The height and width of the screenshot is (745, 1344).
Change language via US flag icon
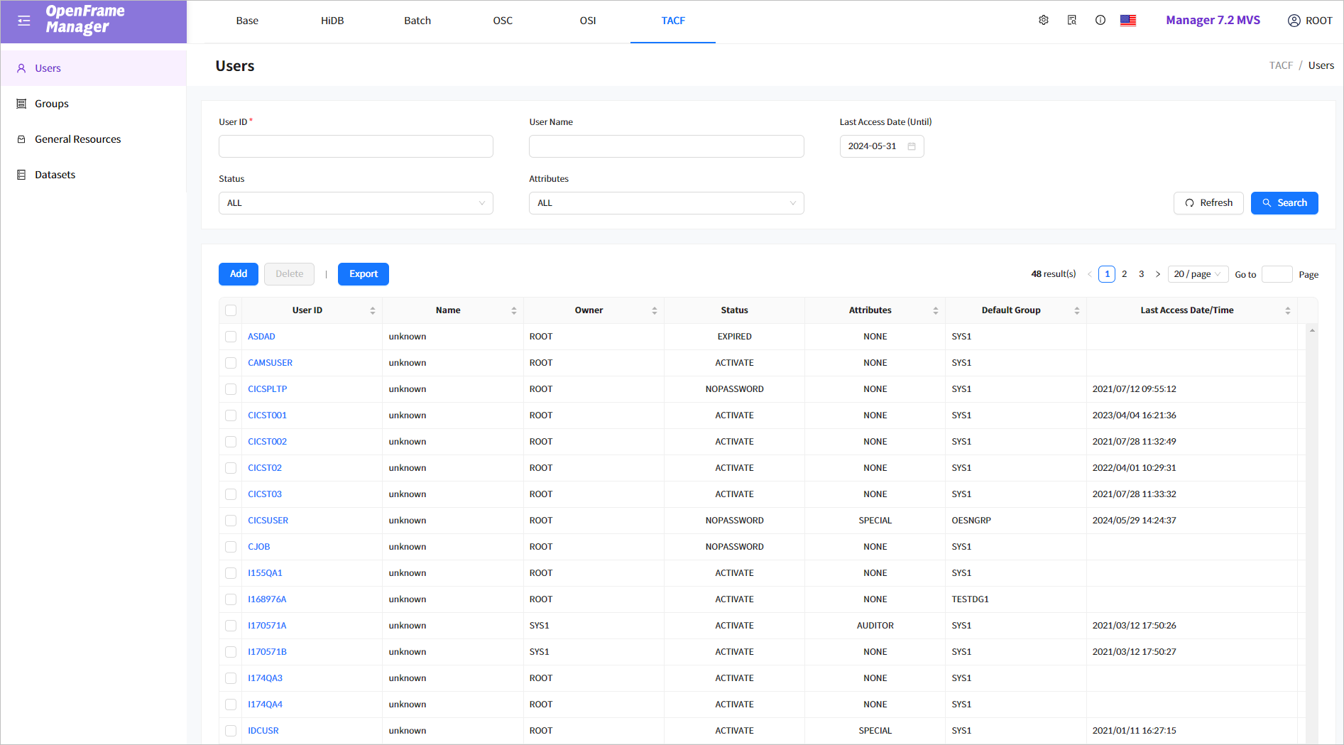point(1128,21)
